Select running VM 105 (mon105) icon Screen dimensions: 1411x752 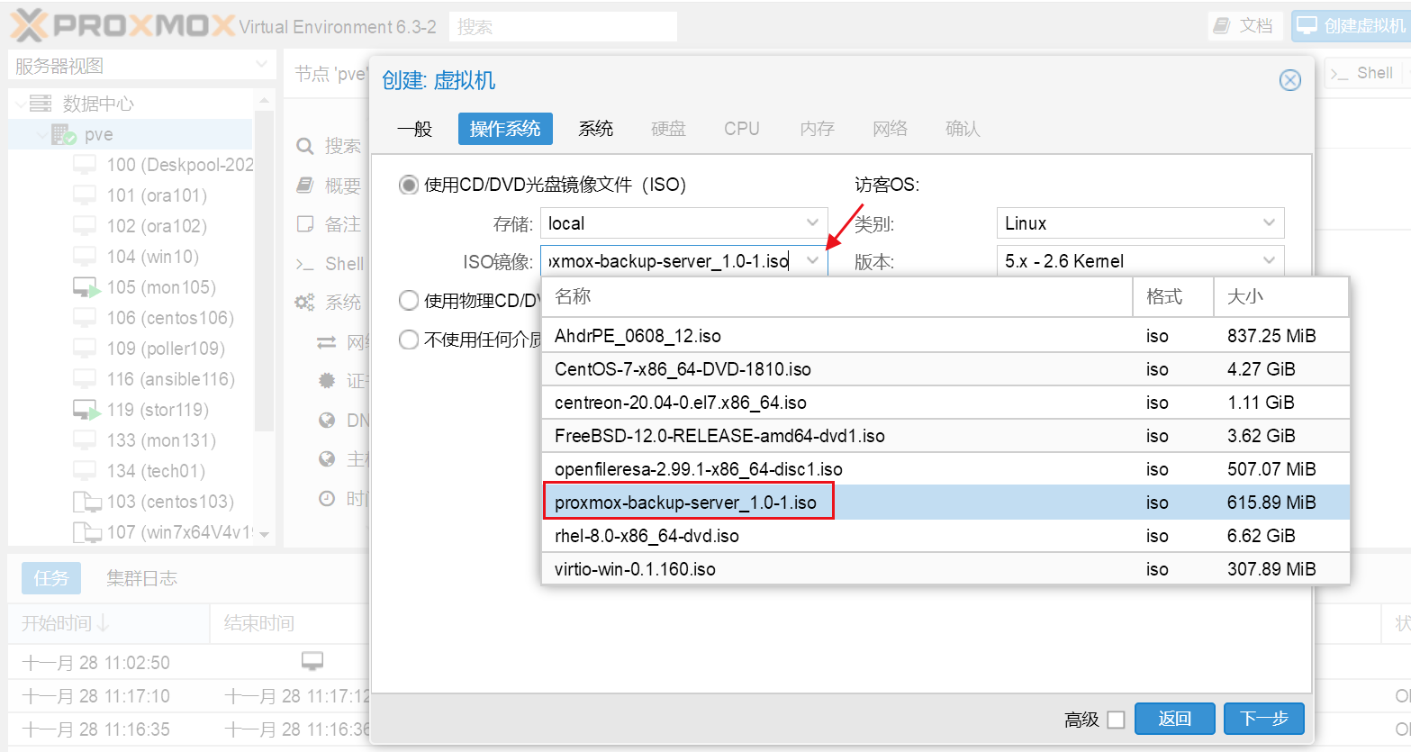[x=86, y=287]
